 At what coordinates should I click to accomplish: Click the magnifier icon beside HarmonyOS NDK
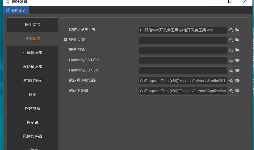(x=231, y=60)
